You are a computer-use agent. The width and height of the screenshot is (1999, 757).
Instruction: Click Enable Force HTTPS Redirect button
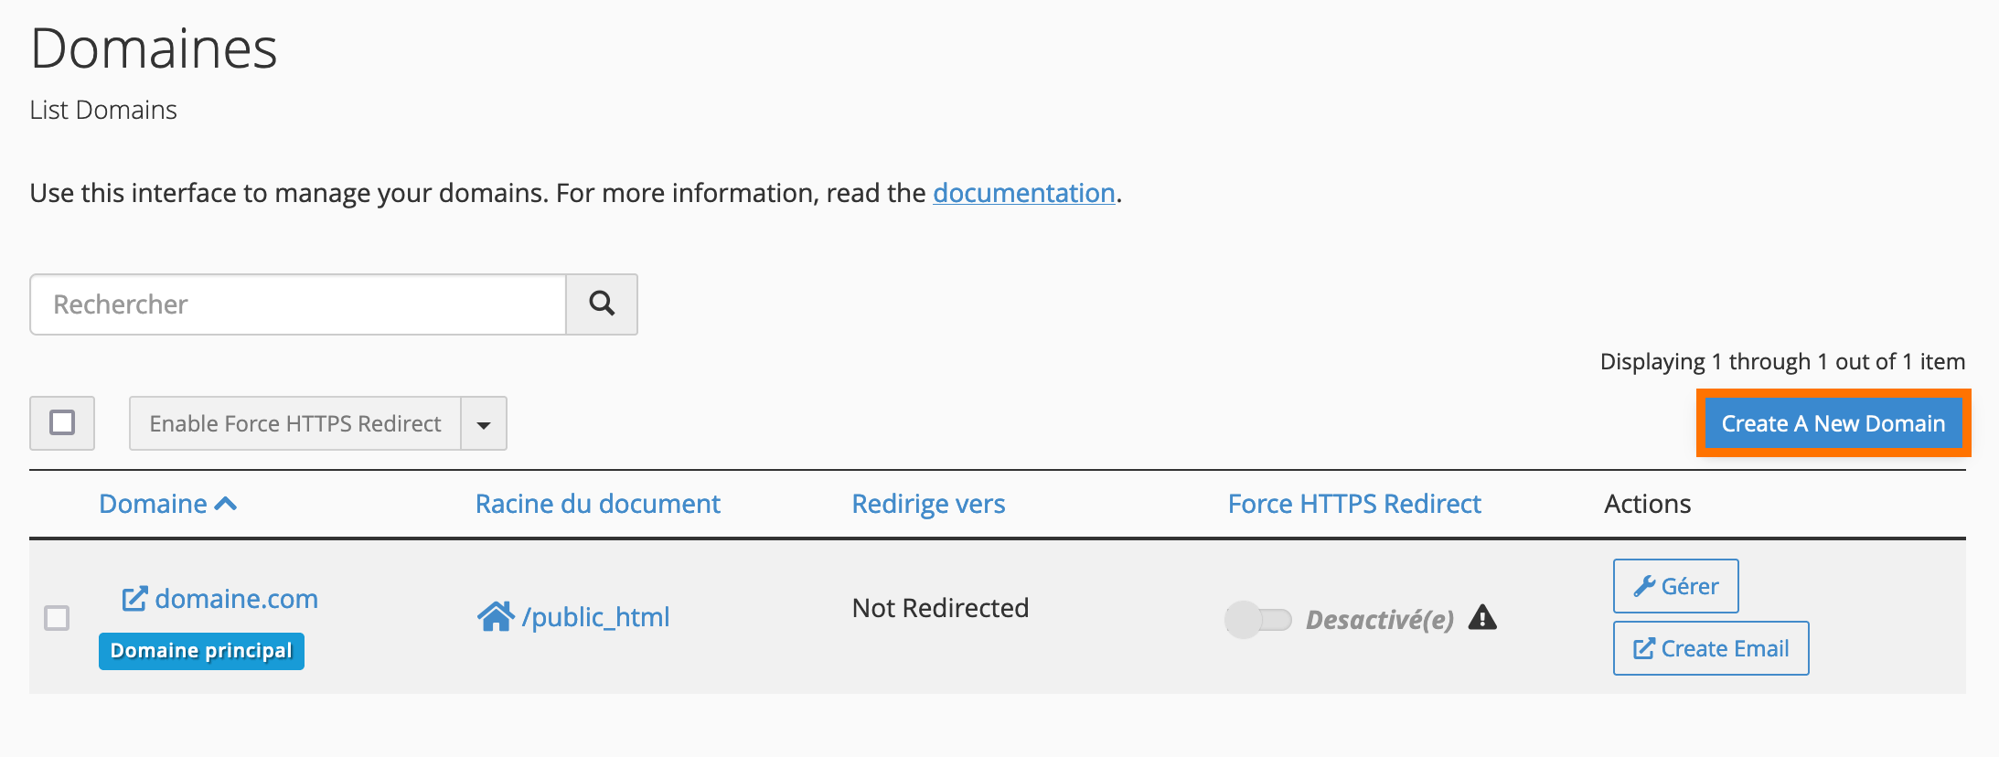pyautogui.click(x=295, y=423)
